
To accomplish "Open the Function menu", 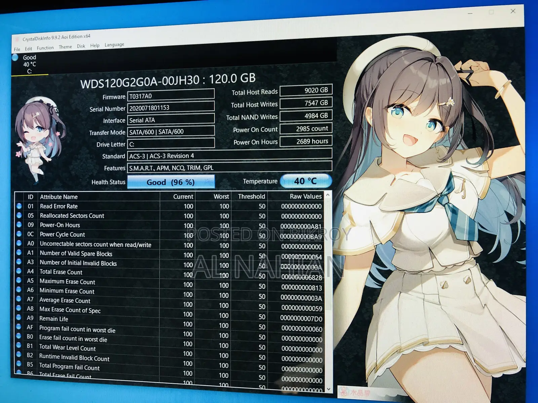I will pyautogui.click(x=45, y=48).
